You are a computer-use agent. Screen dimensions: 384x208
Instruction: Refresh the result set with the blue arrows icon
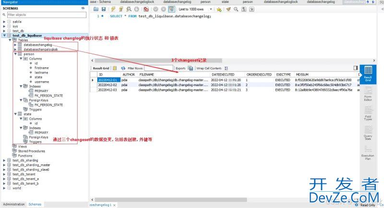tap(123, 68)
